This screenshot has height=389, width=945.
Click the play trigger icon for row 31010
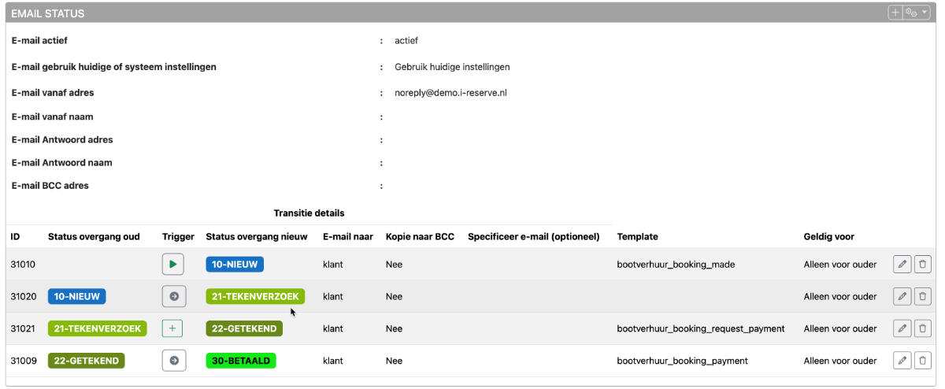(x=173, y=265)
